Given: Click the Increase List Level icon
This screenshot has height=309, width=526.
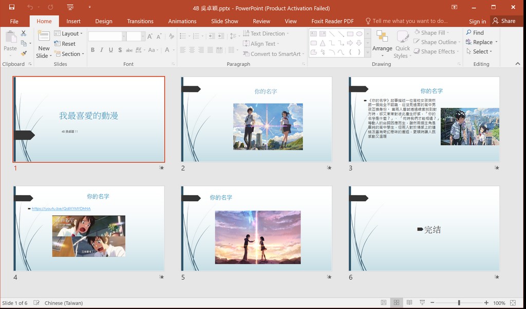Looking at the screenshot, I should (221, 36).
